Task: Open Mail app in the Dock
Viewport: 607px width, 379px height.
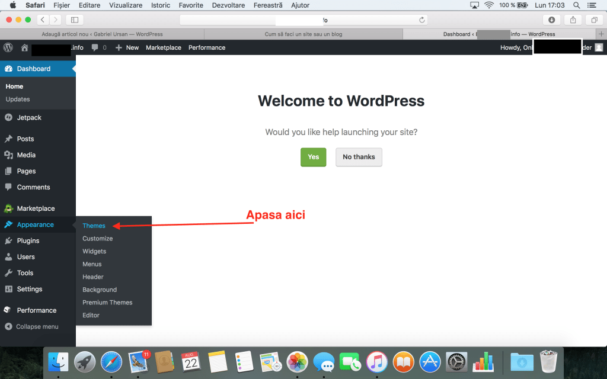Action: coord(139,362)
